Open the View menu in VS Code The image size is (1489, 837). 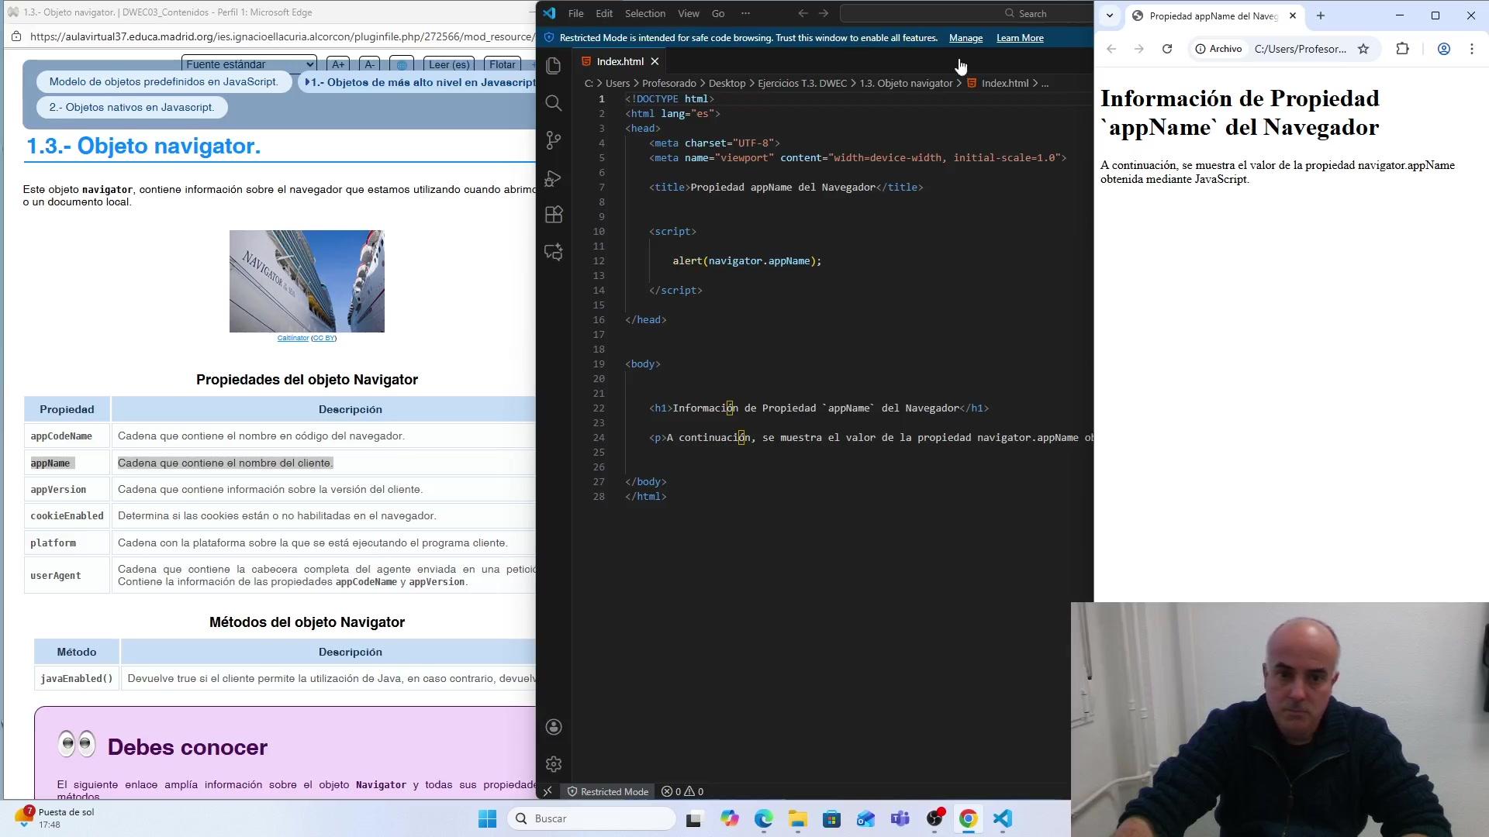click(x=689, y=13)
